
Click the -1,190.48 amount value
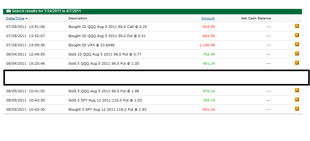point(206,45)
